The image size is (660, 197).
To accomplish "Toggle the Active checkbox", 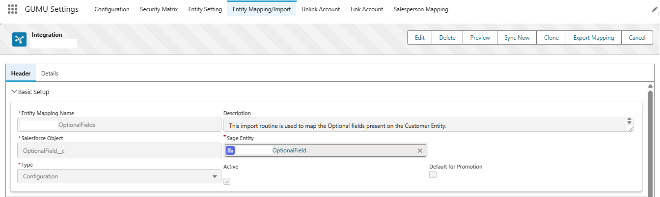I will [227, 181].
